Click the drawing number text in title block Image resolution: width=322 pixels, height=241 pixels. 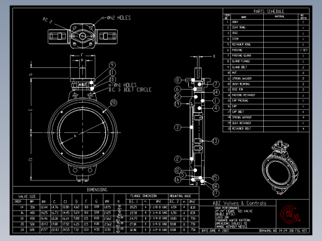click(x=283, y=230)
